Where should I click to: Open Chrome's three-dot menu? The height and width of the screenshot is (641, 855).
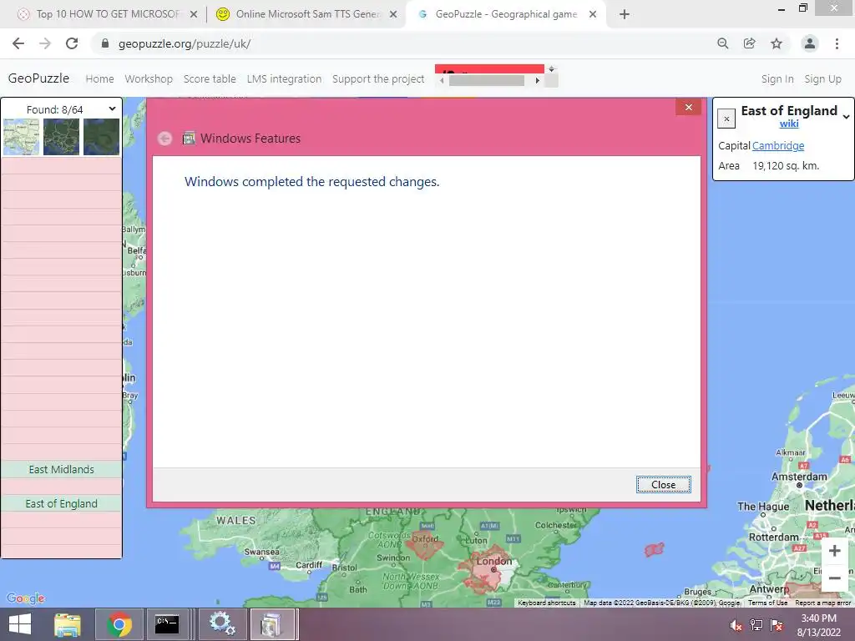(837, 43)
